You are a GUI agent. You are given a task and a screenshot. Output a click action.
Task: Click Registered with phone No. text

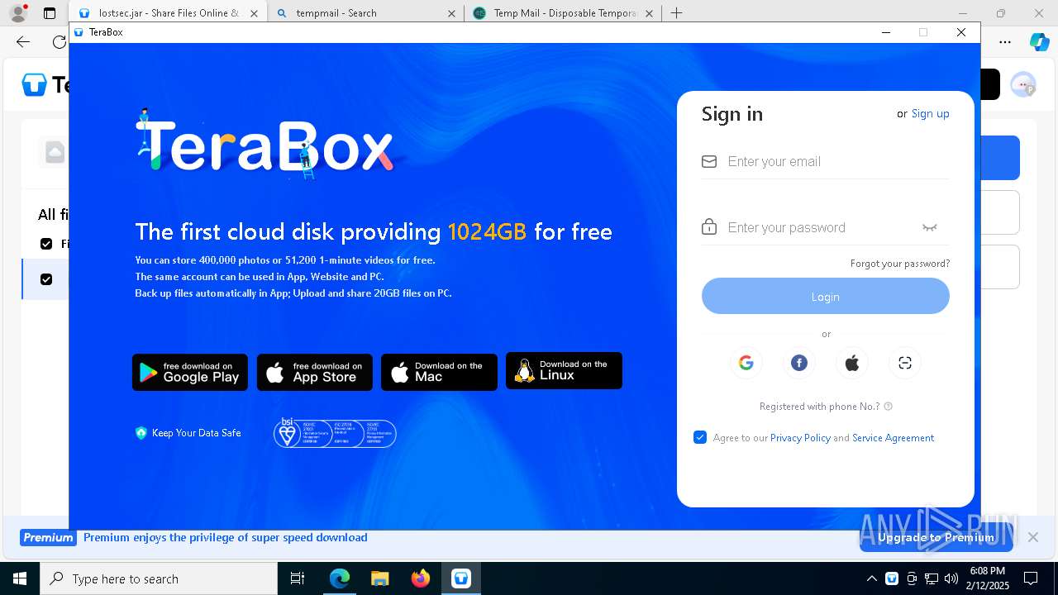(x=820, y=407)
